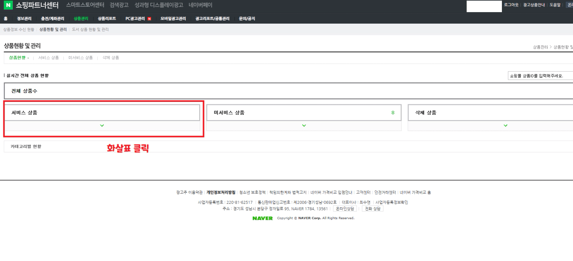Click the 로그아웃 link
This screenshot has width=573, height=261.
511,5
